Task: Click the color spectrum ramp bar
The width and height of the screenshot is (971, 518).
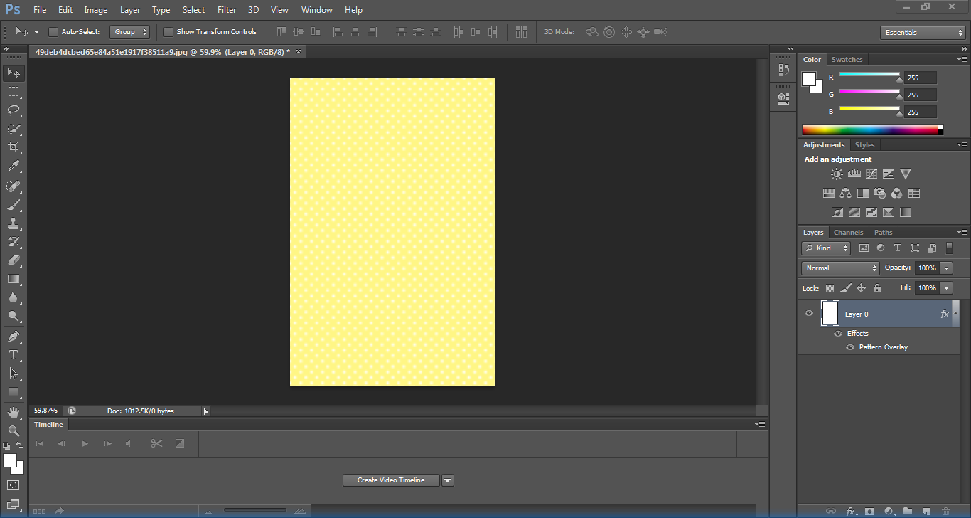Action: [869, 130]
